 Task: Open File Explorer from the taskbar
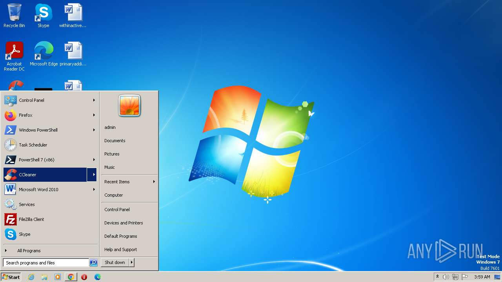44,277
